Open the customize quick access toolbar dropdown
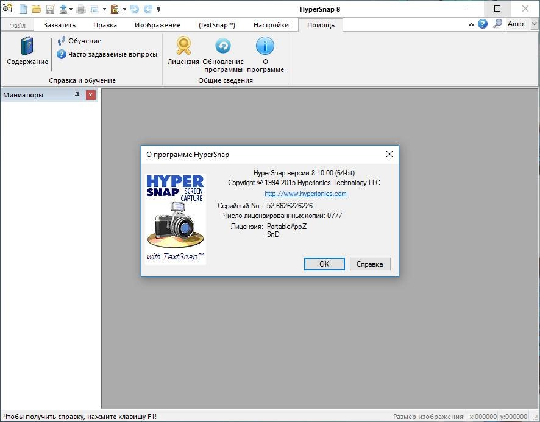The height and width of the screenshot is (422, 540). click(158, 10)
